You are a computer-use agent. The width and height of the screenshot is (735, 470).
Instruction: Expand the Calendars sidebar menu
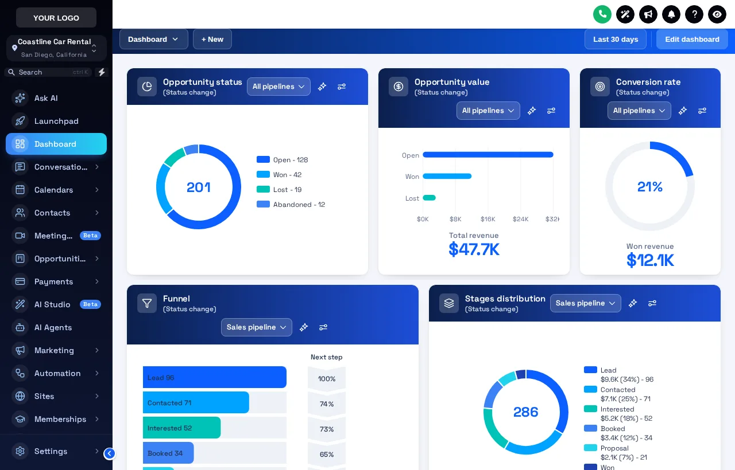56,190
